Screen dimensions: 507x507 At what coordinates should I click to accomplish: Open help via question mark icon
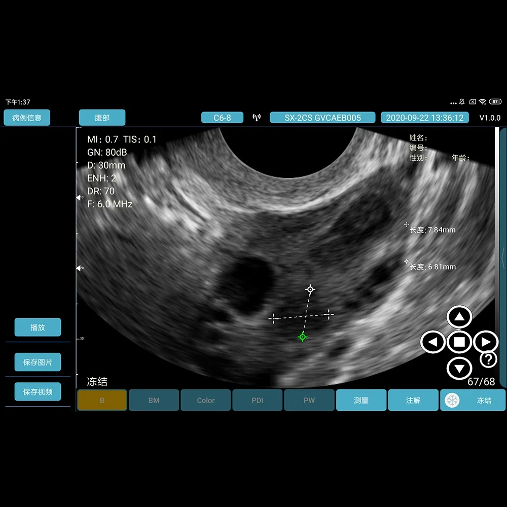point(488,359)
